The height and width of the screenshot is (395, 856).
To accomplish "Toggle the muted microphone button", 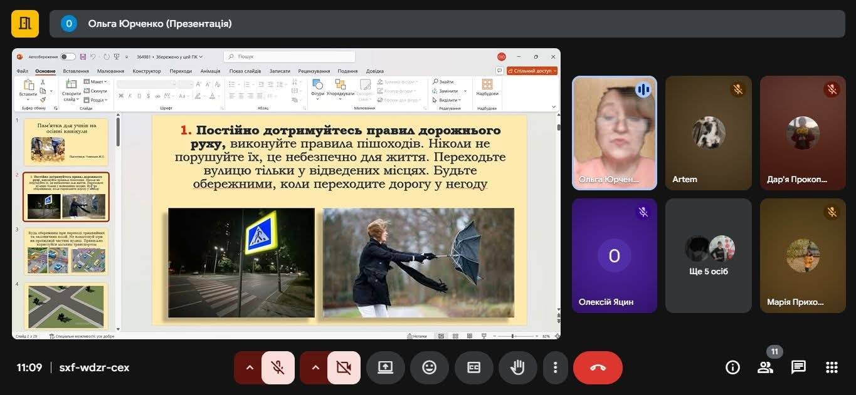I will (x=278, y=367).
